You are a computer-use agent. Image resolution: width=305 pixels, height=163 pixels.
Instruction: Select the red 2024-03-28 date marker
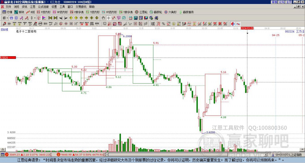click(x=247, y=28)
